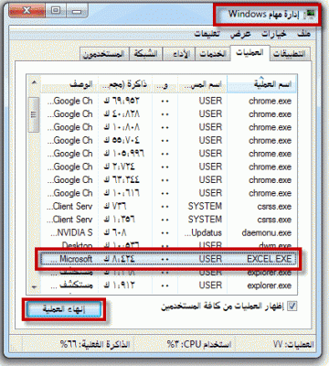
Task: Click the استخدام CPU status entry
Action: [x=199, y=345]
